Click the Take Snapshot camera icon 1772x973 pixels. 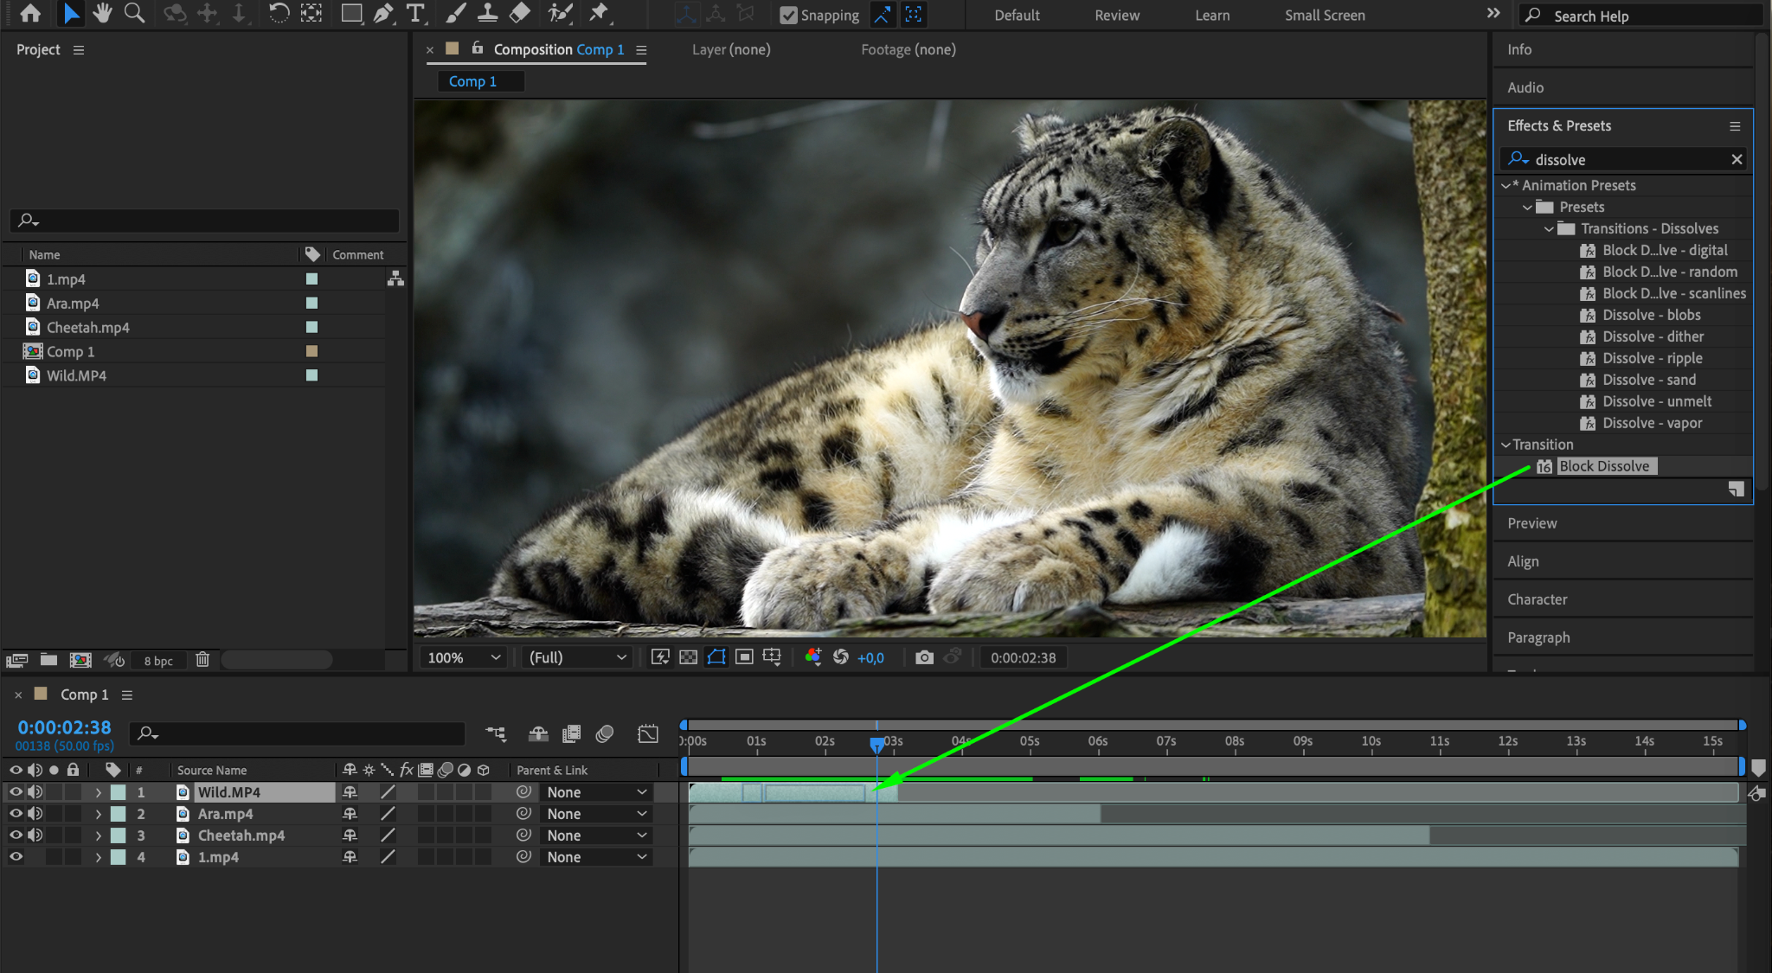pos(924,657)
